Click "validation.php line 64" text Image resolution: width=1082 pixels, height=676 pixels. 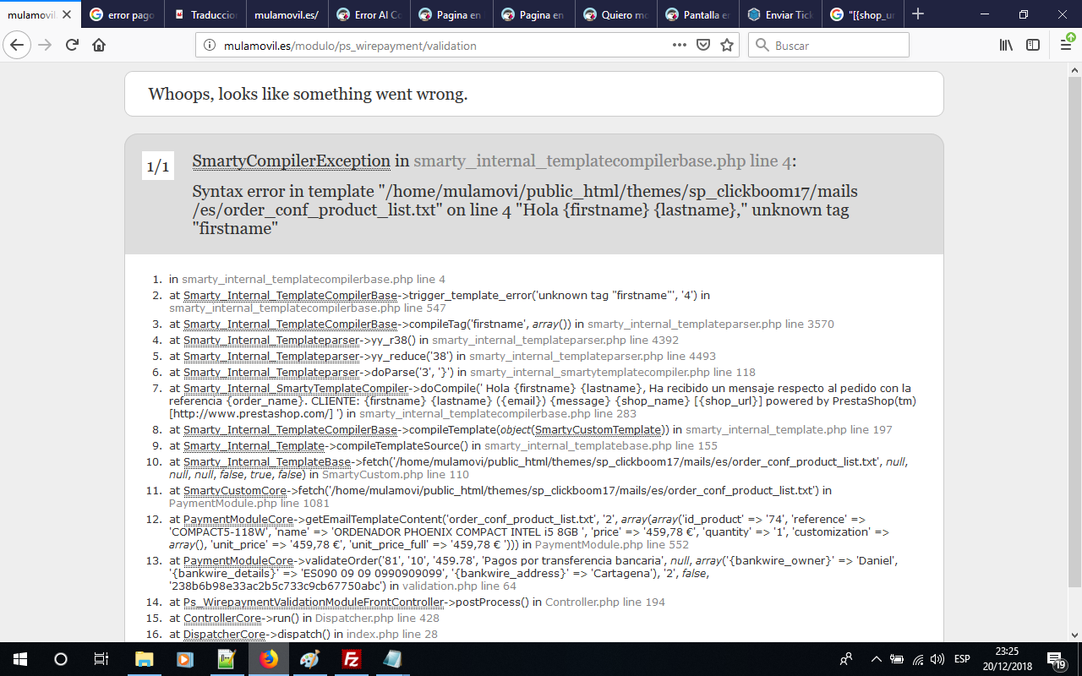(x=459, y=586)
